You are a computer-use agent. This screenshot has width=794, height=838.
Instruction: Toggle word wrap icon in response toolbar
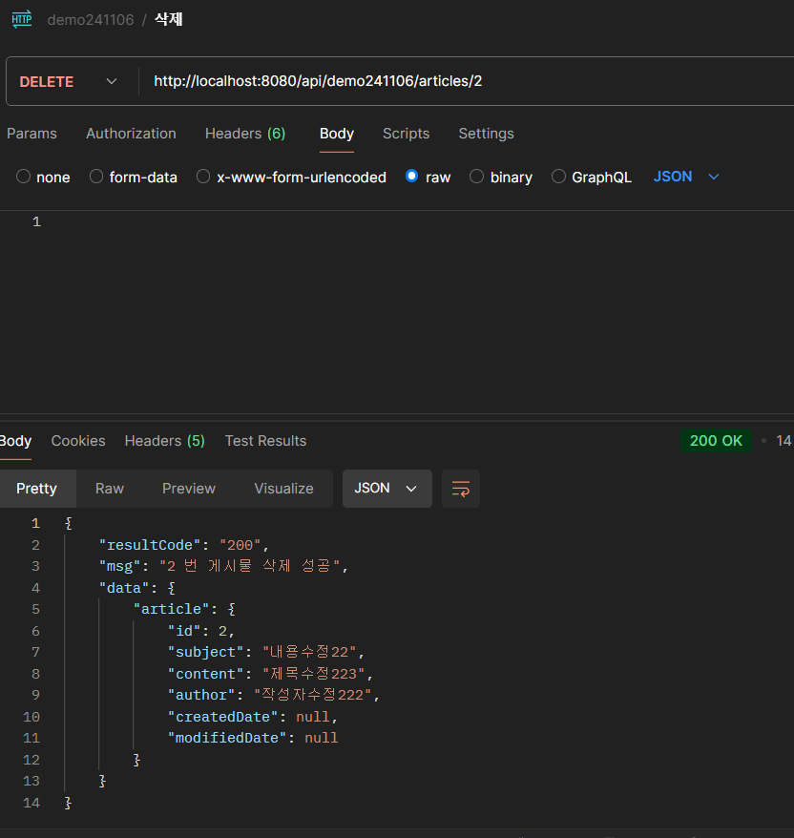point(461,489)
